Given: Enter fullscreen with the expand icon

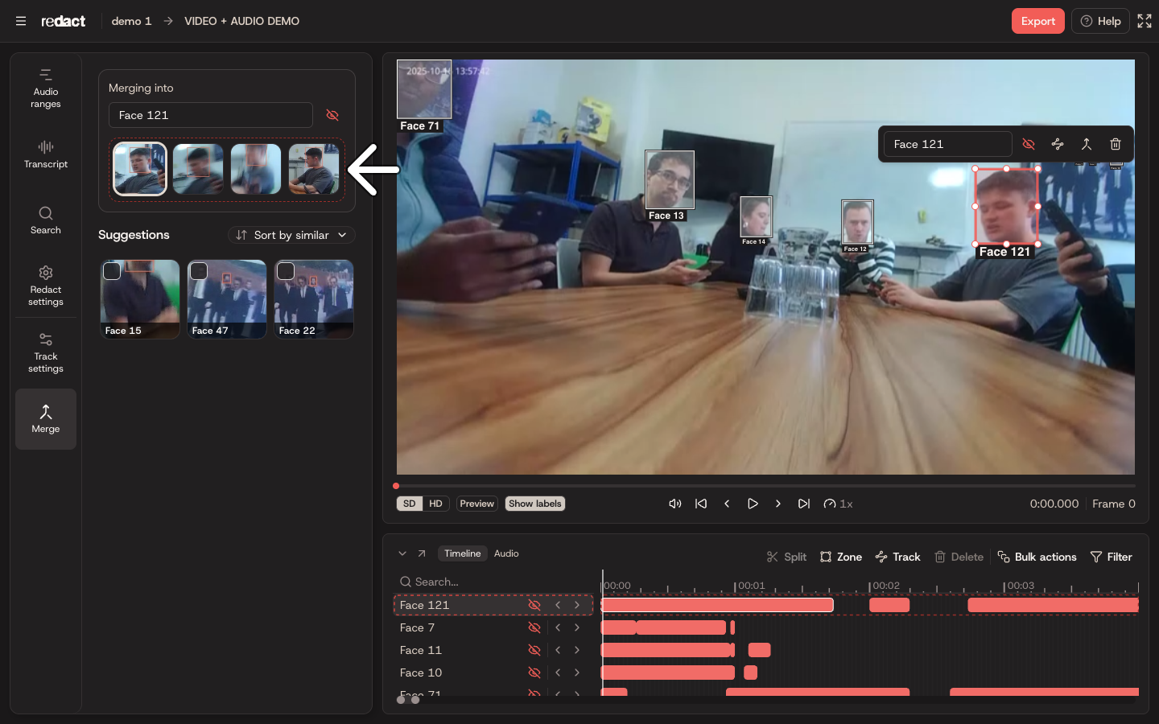Looking at the screenshot, I should coord(1145,21).
